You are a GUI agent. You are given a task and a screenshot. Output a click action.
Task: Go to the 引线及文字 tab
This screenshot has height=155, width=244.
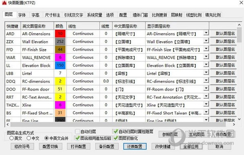coord(74,15)
